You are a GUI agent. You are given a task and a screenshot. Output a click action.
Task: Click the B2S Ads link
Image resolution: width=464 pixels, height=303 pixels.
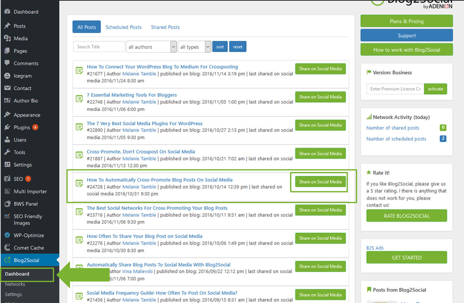[375, 248]
